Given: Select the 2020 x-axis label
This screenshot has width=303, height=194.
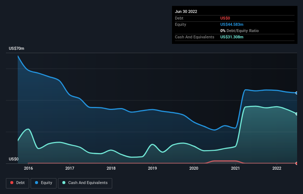Looking at the screenshot, I should click(x=194, y=168).
